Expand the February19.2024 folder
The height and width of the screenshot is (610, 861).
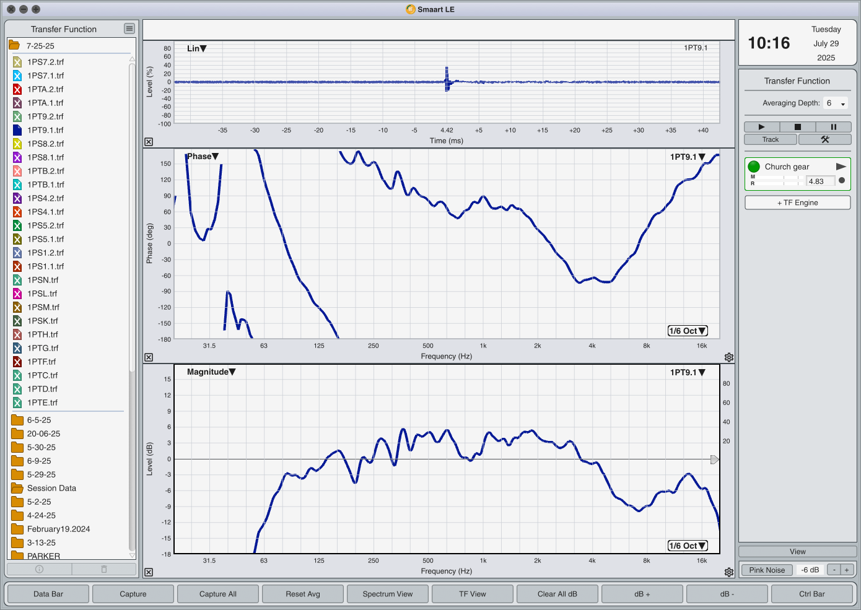17,529
